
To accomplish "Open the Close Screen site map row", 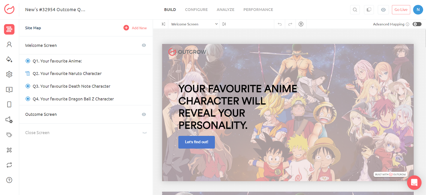I will (x=85, y=133).
